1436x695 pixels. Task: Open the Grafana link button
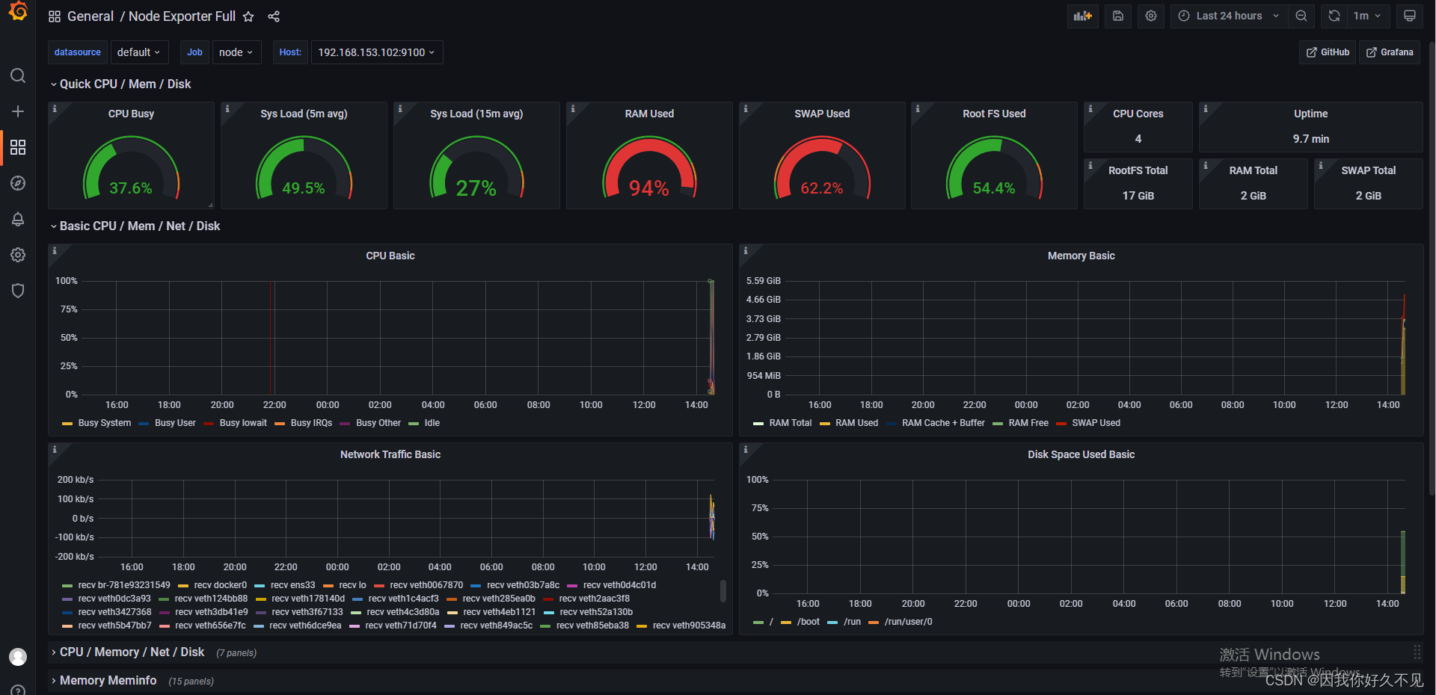pyautogui.click(x=1390, y=52)
